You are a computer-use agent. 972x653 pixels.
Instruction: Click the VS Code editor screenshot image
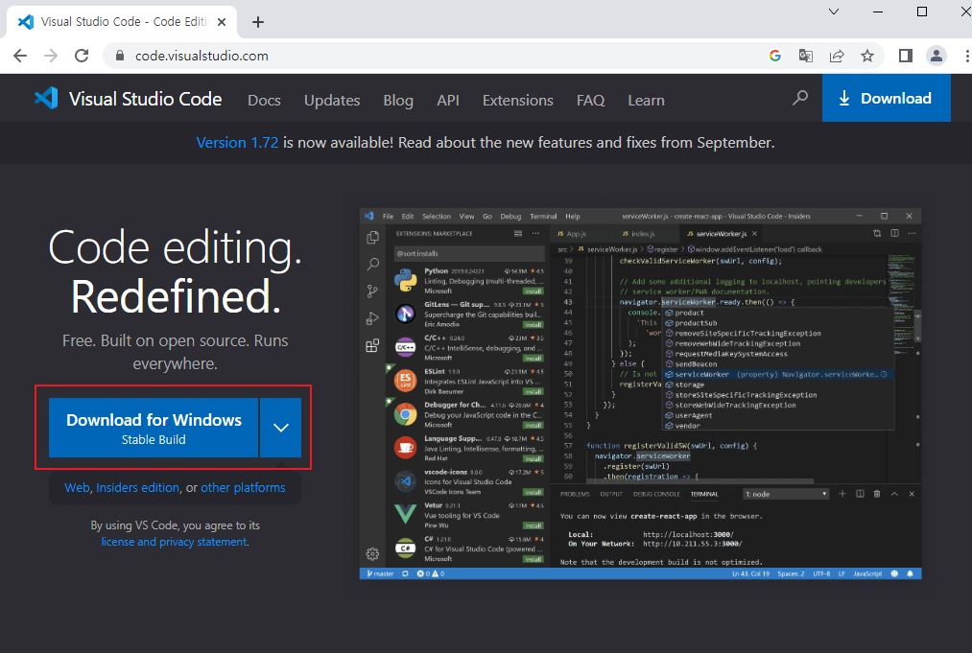pos(640,394)
